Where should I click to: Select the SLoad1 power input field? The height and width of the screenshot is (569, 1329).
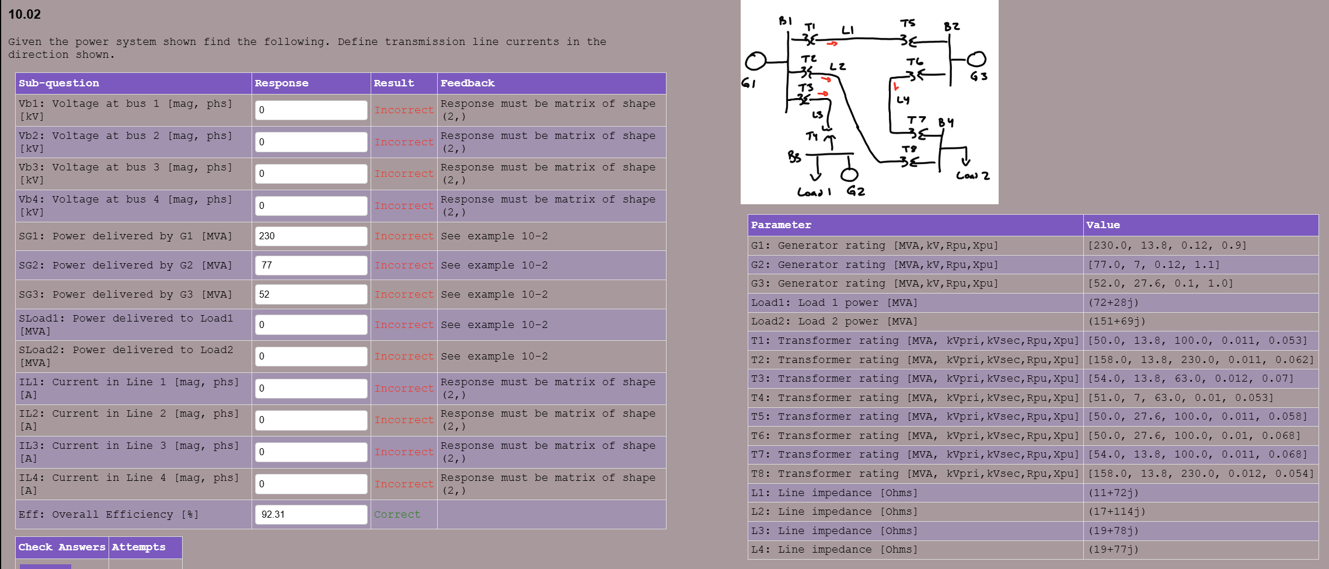(311, 324)
